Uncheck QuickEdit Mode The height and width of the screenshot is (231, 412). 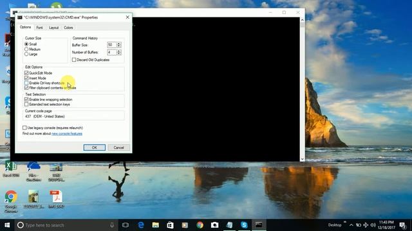pyautogui.click(x=26, y=73)
